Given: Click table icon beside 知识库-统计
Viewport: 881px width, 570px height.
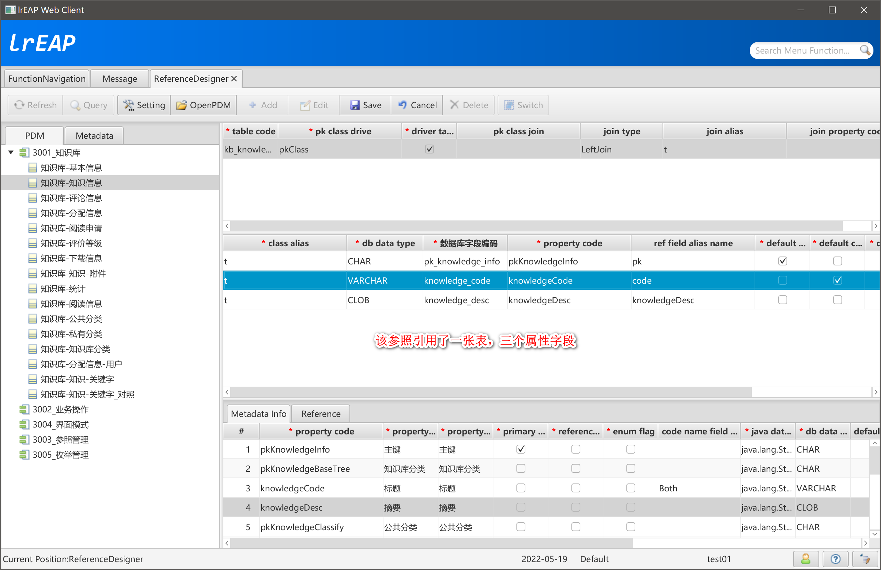Looking at the screenshot, I should point(33,288).
